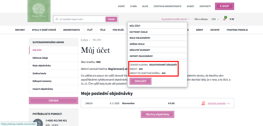The height and width of the screenshot is (126, 263).
Task: Click the Stornováno order status text
Action: (128, 103)
